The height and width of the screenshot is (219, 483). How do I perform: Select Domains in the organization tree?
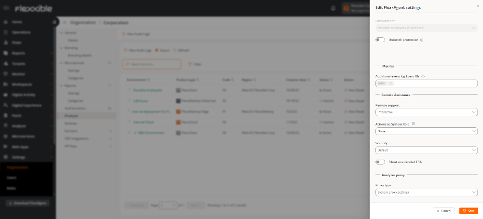[x=71, y=131]
